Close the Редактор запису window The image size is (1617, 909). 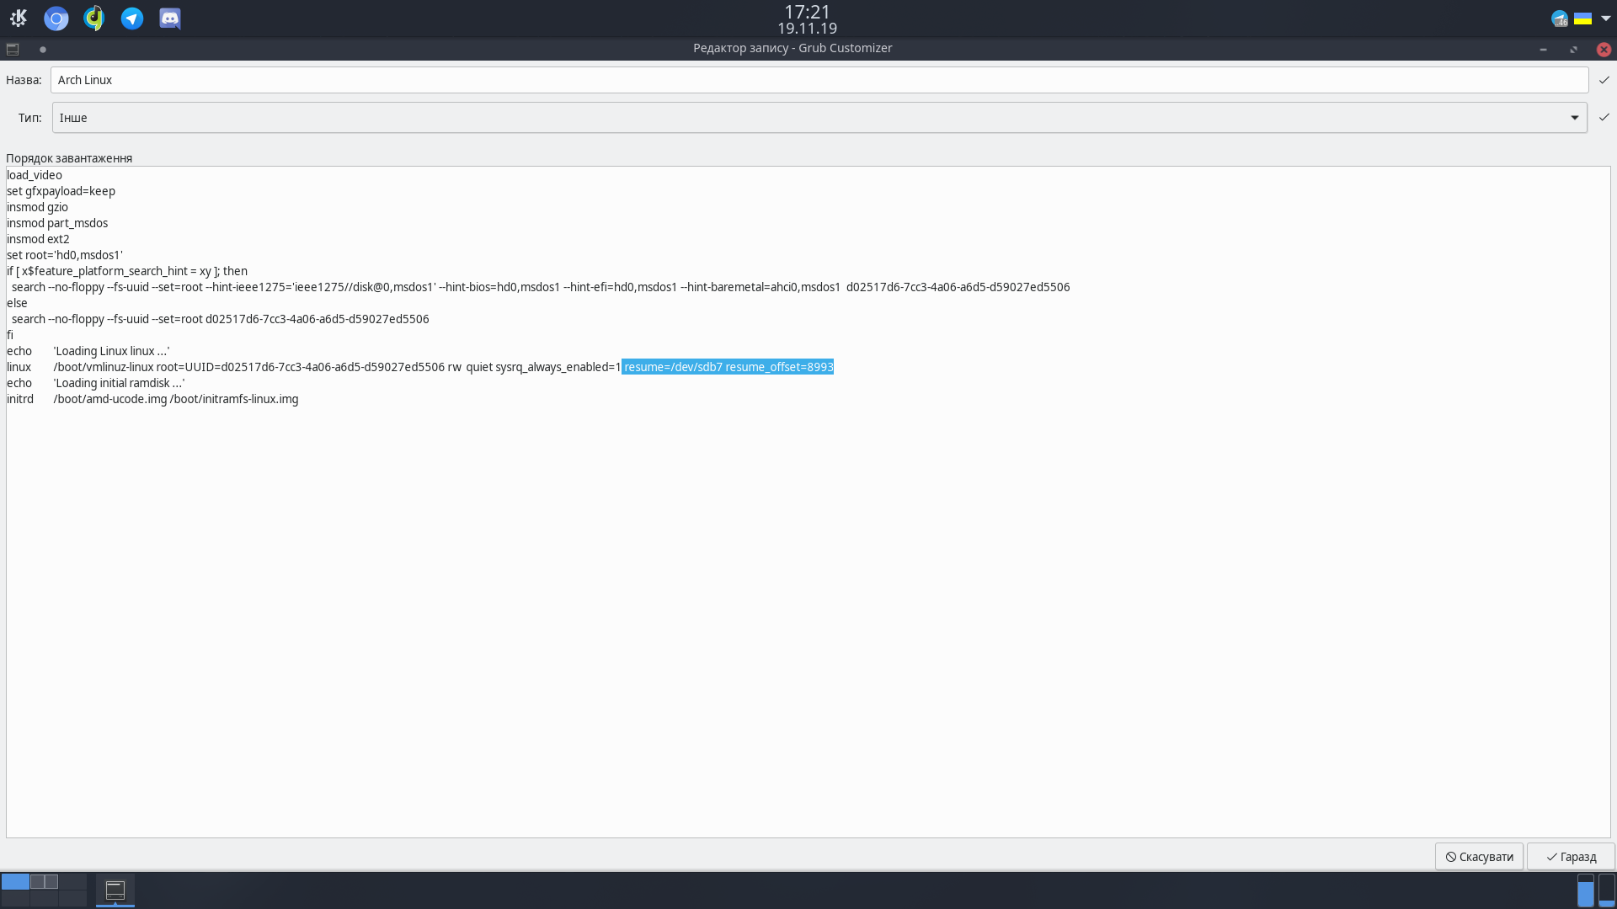click(1604, 50)
